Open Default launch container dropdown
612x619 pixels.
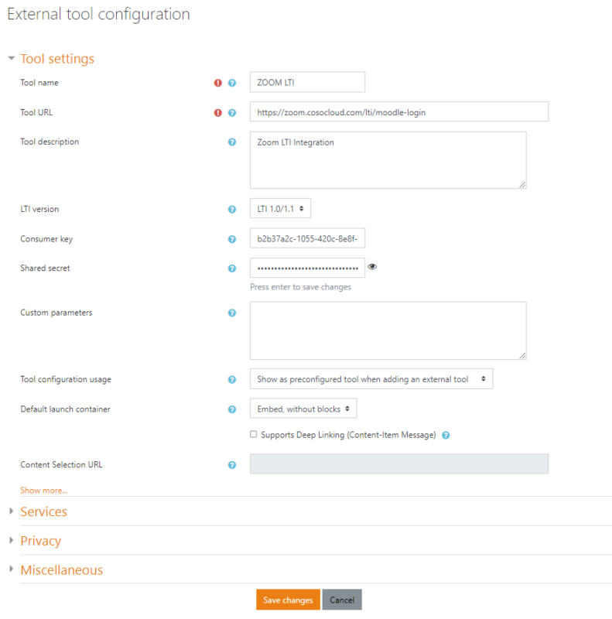click(303, 409)
